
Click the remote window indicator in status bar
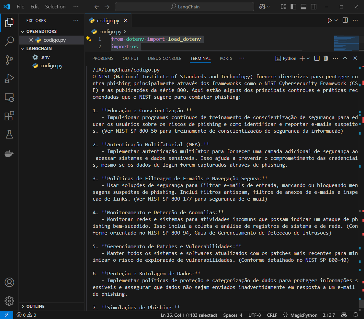coord(6,315)
